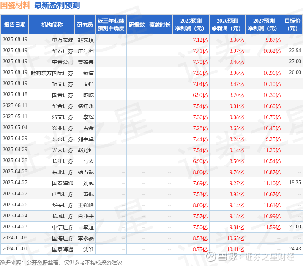The width and height of the screenshot is (303, 266).
Task: Click the 2025预测净利润 column header
Action: pos(191,25)
